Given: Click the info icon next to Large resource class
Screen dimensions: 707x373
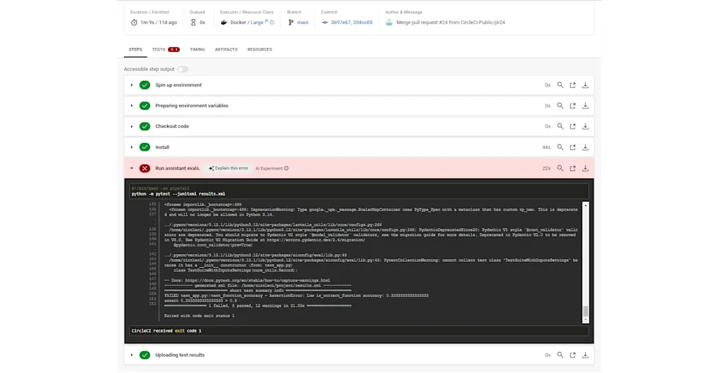Looking at the screenshot, I should (272, 22).
